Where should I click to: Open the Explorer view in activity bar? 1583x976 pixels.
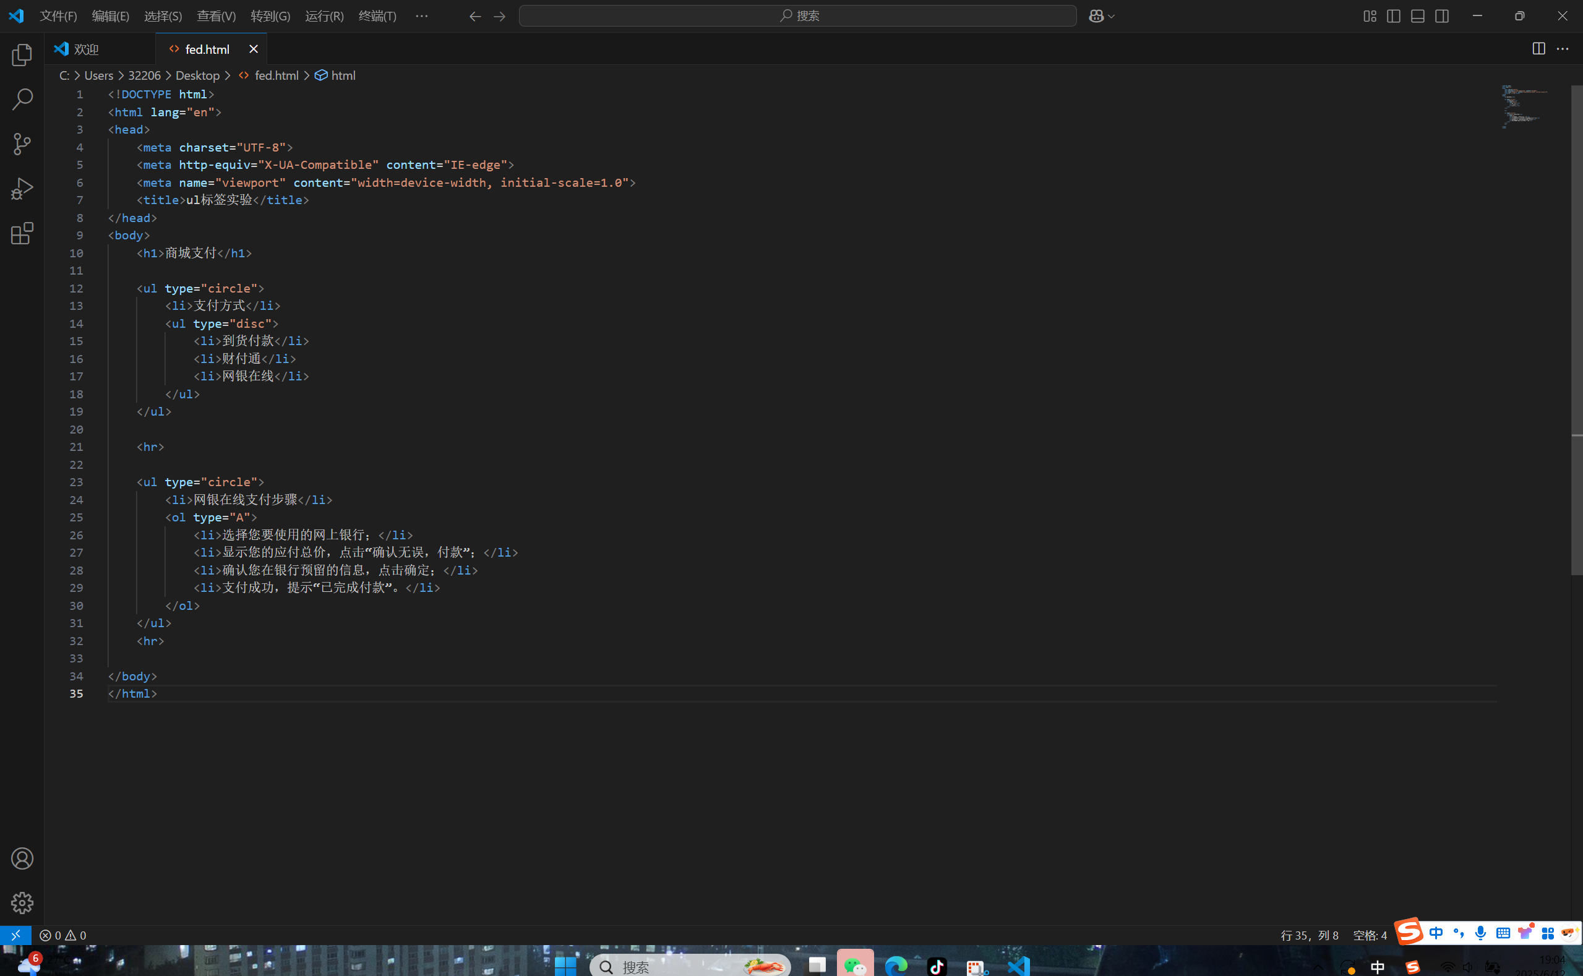22,55
